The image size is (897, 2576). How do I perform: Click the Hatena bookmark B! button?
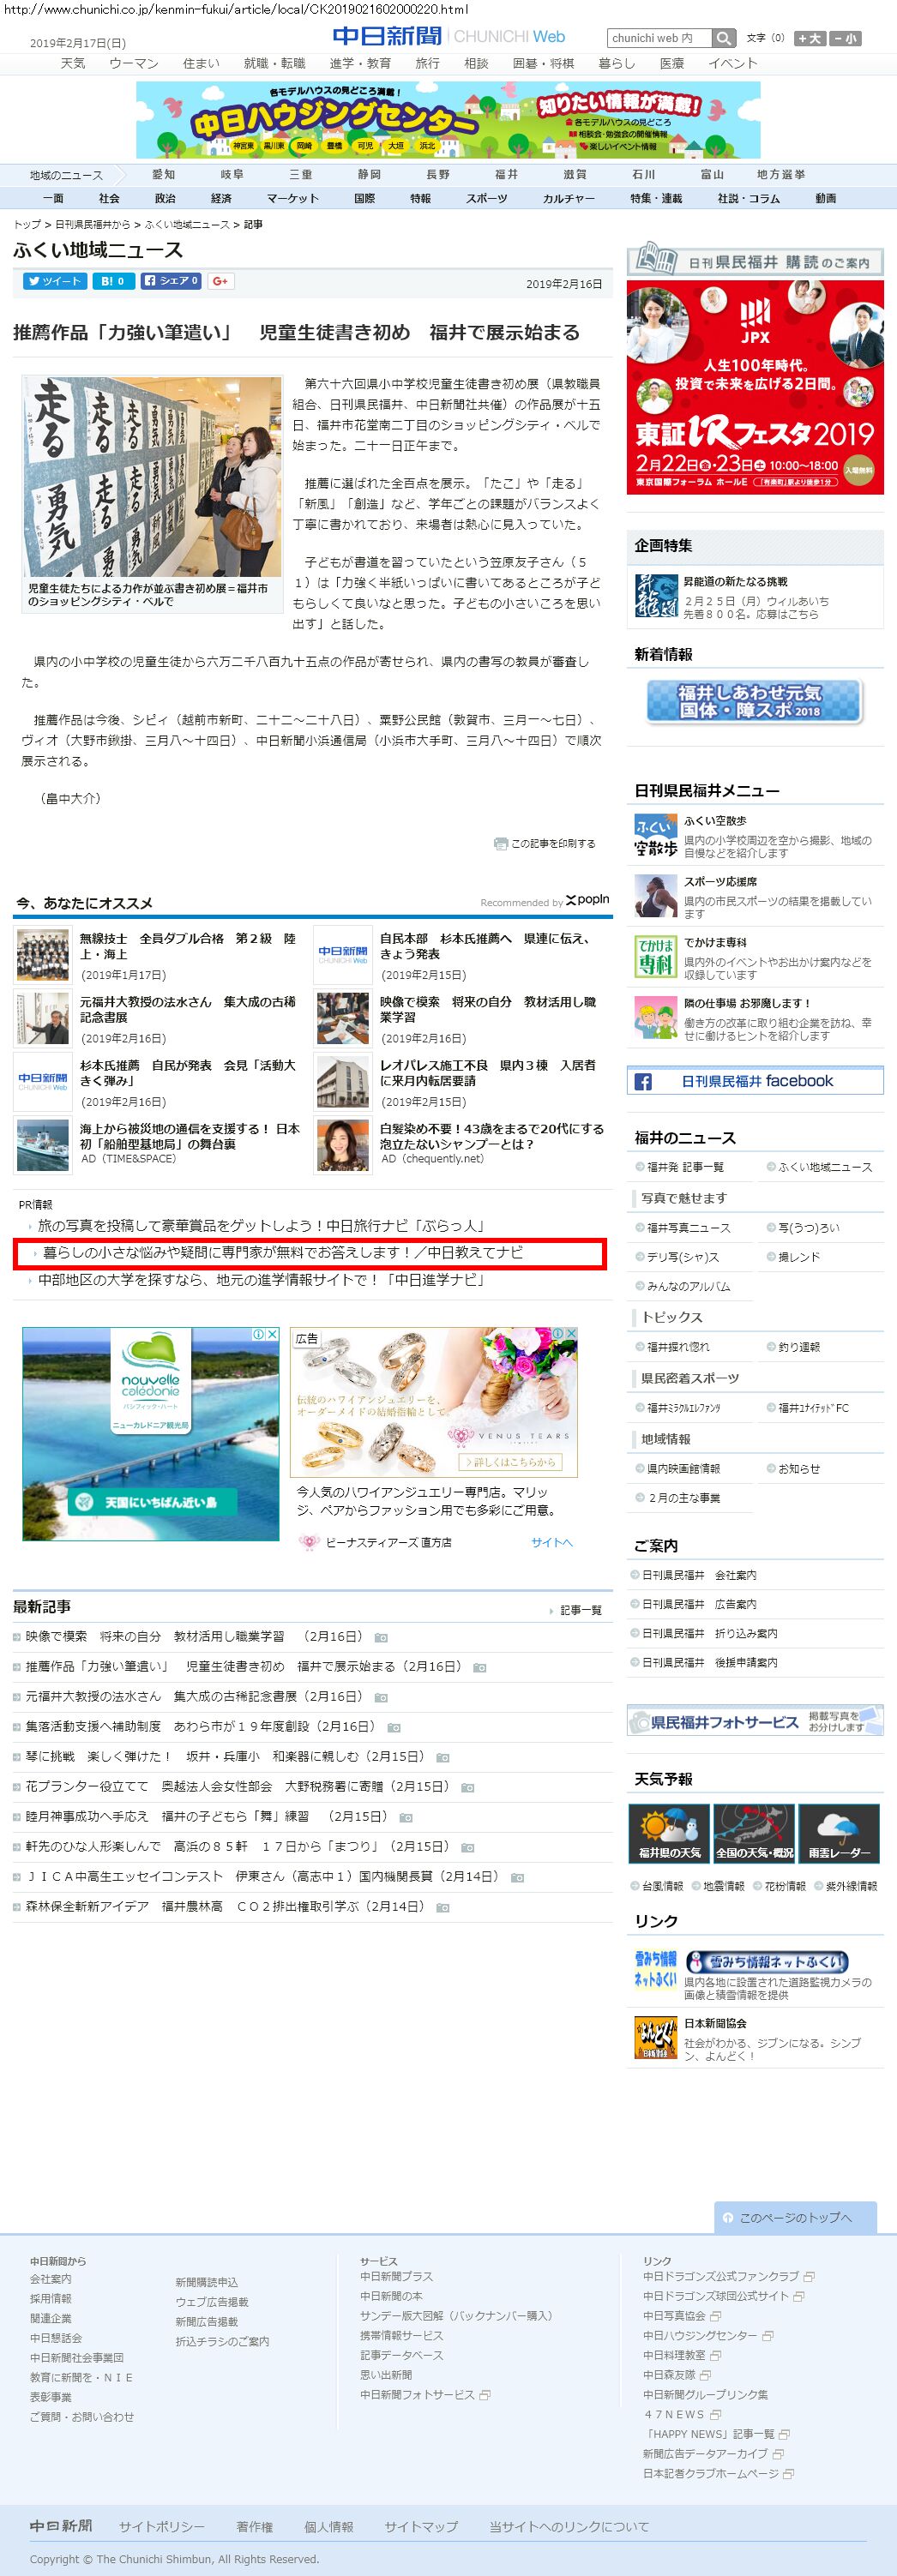coord(113,281)
